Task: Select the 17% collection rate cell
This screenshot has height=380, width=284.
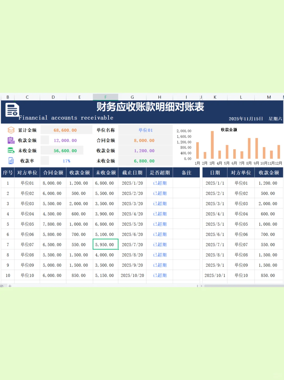Action: pyautogui.click(x=67, y=160)
